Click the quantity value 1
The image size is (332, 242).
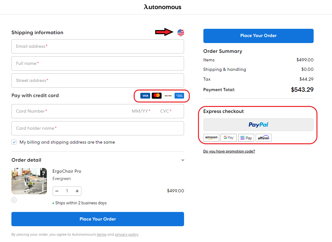pyautogui.click(x=67, y=191)
